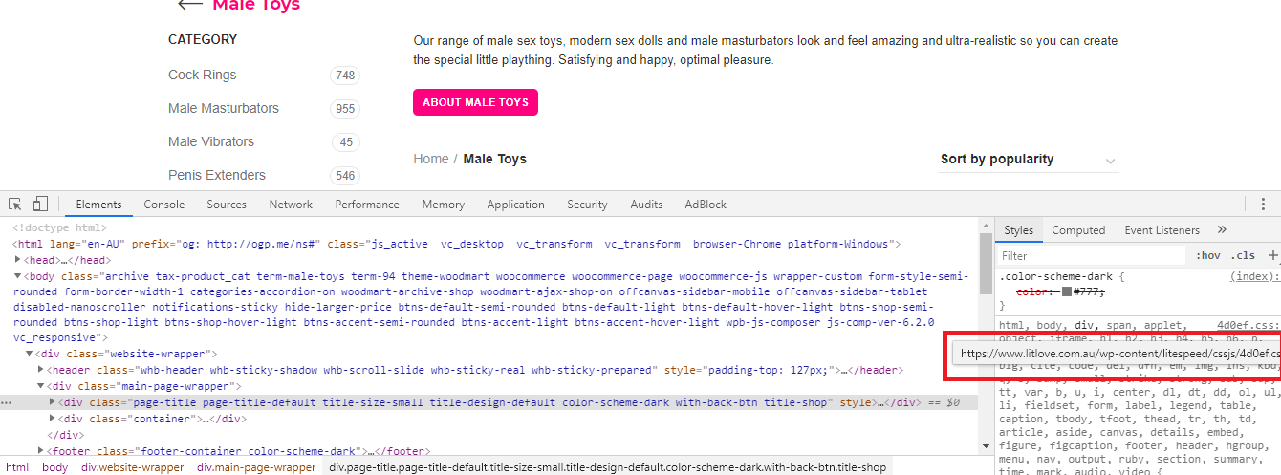Select the Event Listeners pane tab

coord(1162,229)
